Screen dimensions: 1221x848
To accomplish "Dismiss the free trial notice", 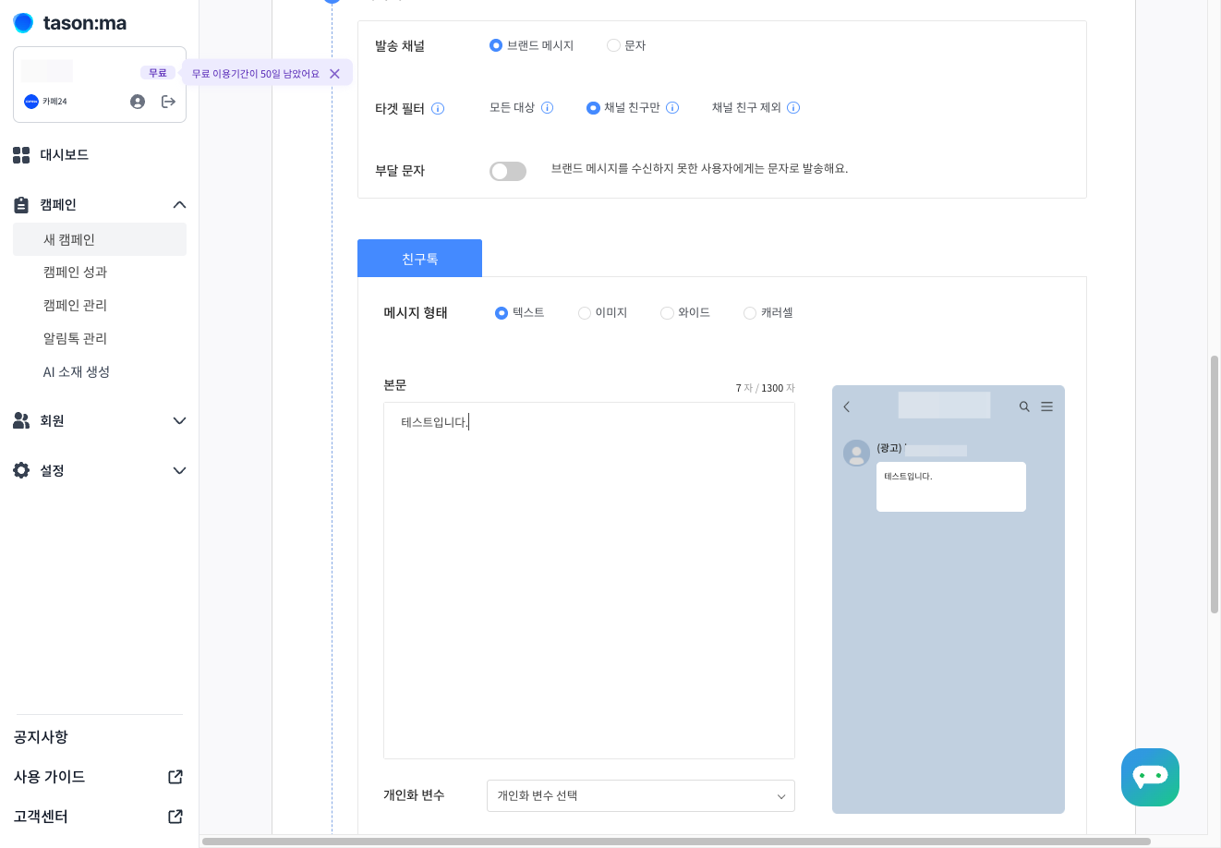I will tap(334, 74).
